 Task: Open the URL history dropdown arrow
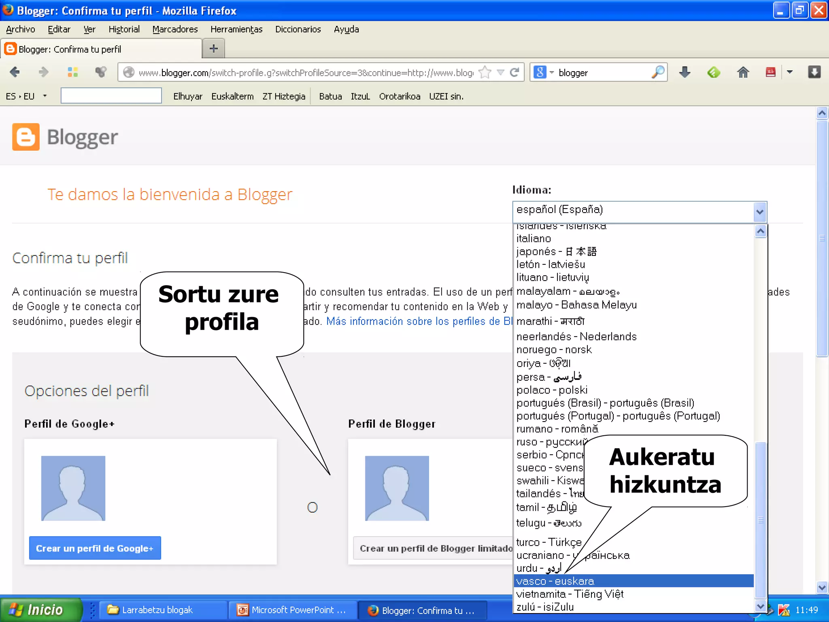(501, 72)
